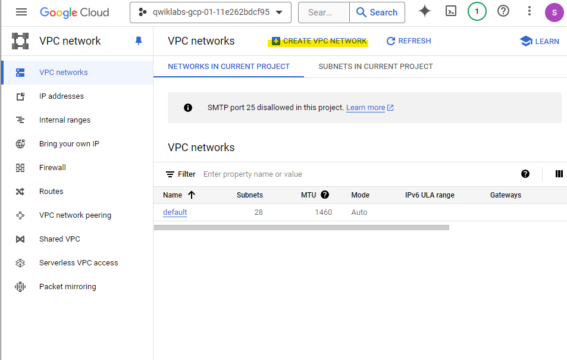567x360 pixels.
Task: Open Serverless VPC access page
Action: 77,263
